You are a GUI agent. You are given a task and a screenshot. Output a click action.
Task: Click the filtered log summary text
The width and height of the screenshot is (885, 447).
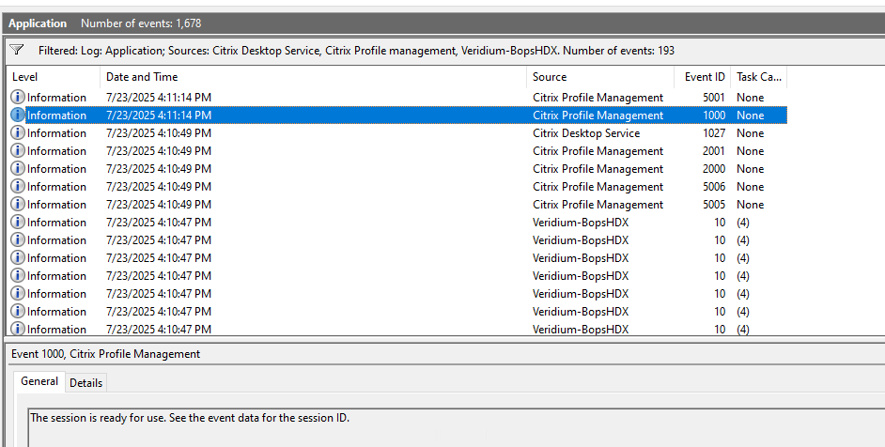pyautogui.click(x=355, y=51)
